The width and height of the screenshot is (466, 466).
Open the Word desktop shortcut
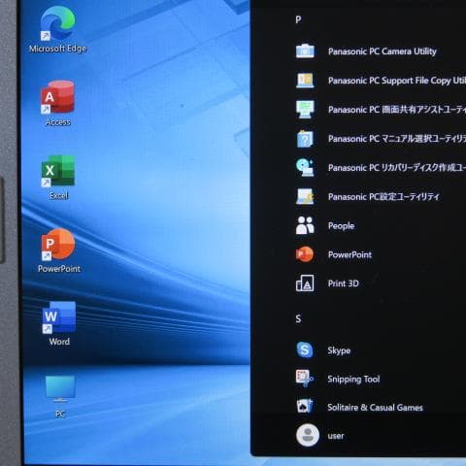point(59,323)
